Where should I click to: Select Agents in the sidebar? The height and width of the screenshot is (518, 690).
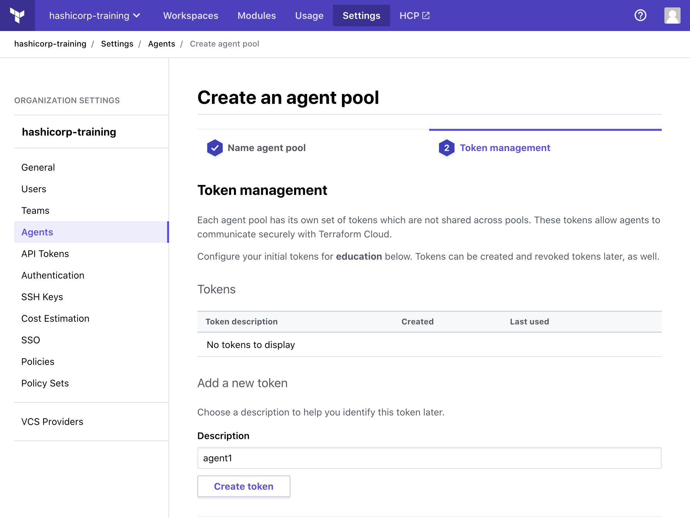tap(91, 232)
